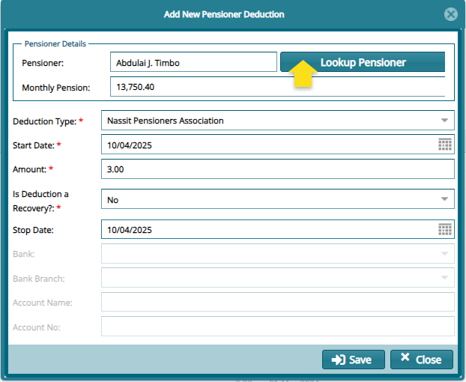Click the Is Deduction a Recovery label
Viewport: 466px width, 382px height.
pos(40,201)
